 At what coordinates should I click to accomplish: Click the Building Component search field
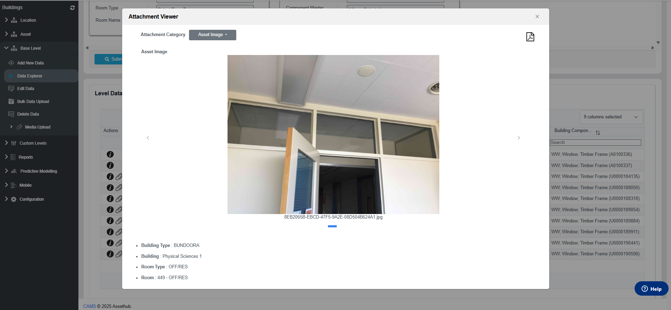click(595, 143)
